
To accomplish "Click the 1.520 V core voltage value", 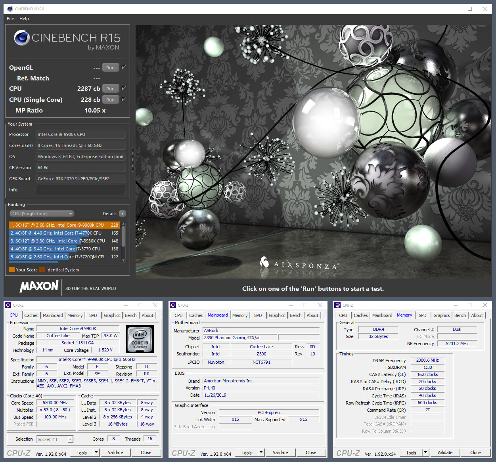I will (105, 350).
